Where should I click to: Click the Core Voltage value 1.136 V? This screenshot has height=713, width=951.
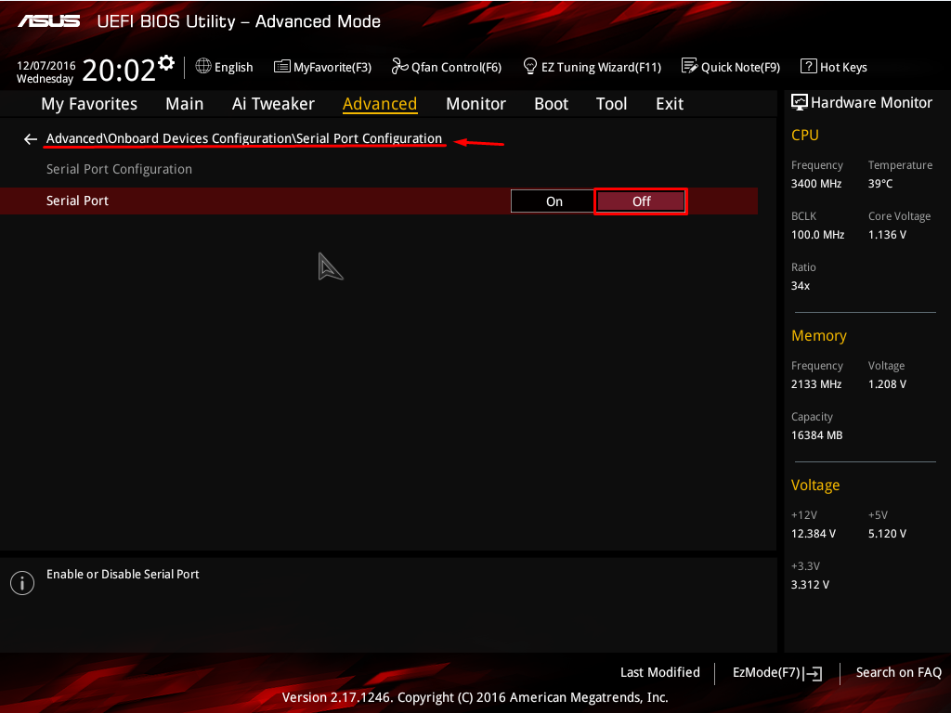click(887, 235)
